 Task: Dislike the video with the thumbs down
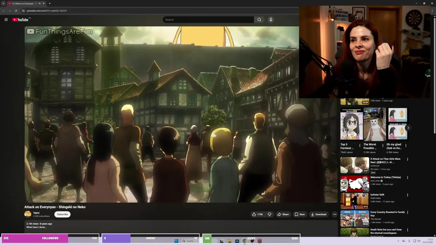point(269,214)
